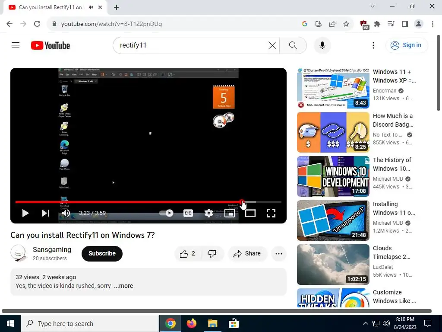Run the search with the magnifier button
Screen dimensions: 442x332
point(293,45)
